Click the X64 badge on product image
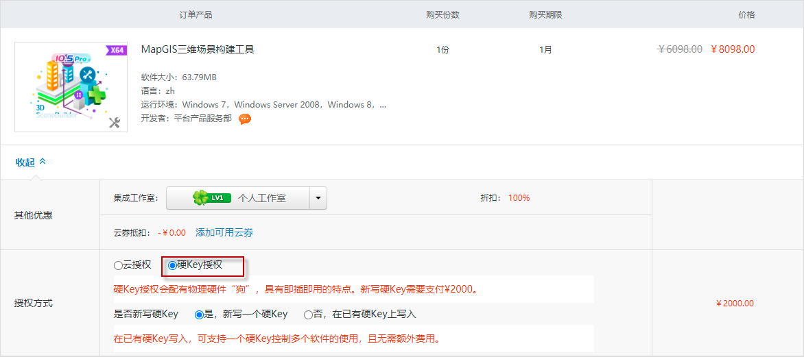 (115, 50)
